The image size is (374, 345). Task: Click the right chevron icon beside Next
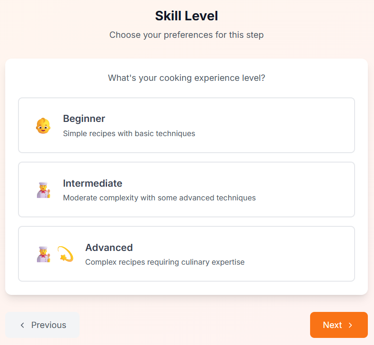click(x=351, y=325)
